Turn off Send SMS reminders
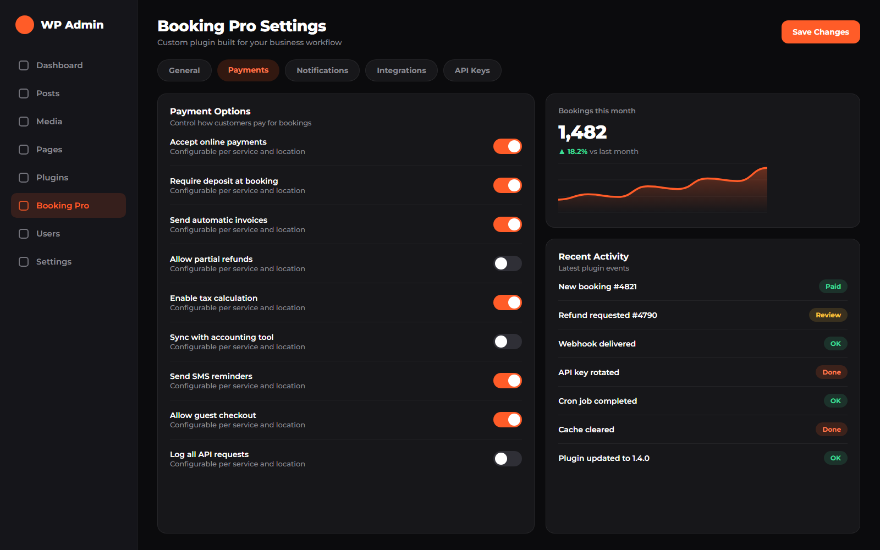This screenshot has height=550, width=880. [x=508, y=381]
